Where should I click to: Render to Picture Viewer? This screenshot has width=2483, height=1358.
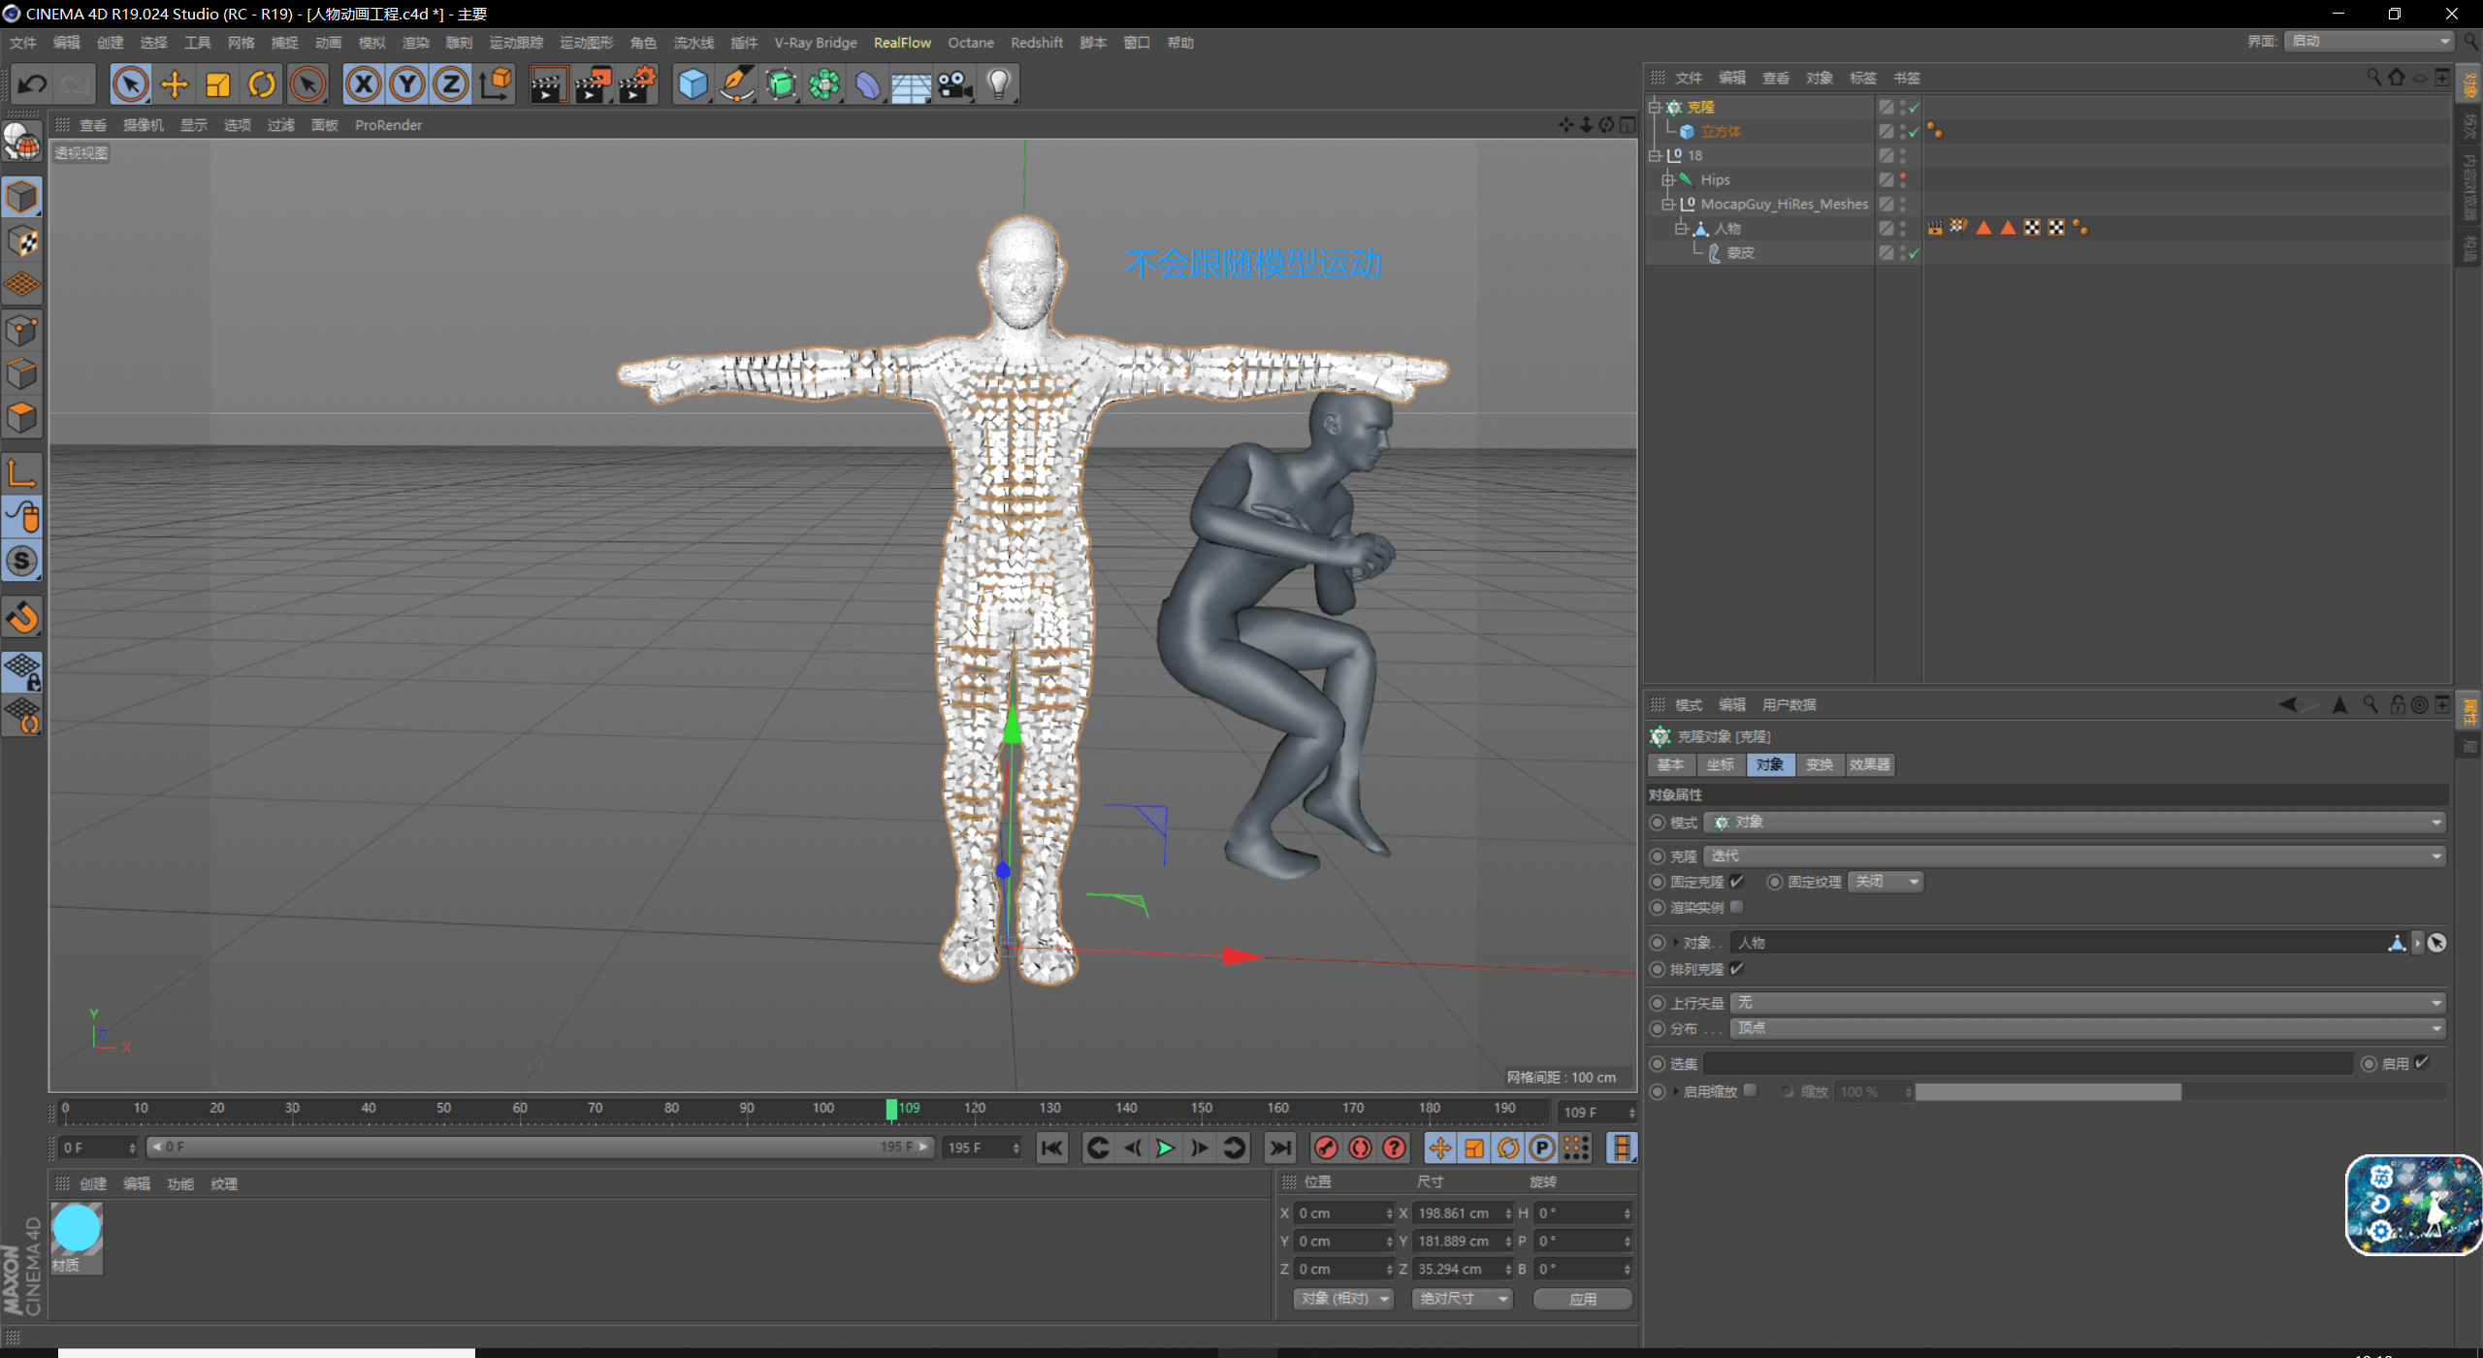(593, 84)
